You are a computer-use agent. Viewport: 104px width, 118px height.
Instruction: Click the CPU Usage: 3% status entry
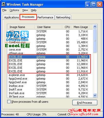pyautogui.click(x=37, y=114)
